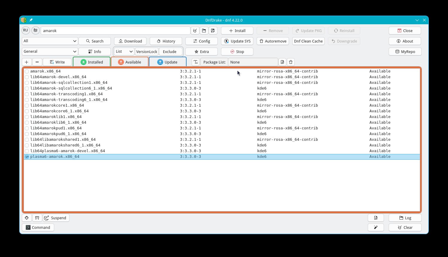Screen dimensions: 448x257
Task: Open the Command prompt button
Action: (x=38, y=227)
